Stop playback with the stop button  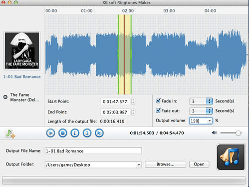[63, 133]
